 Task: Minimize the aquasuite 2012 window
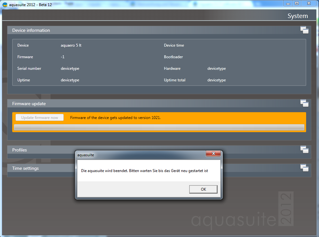tap(288, 4)
